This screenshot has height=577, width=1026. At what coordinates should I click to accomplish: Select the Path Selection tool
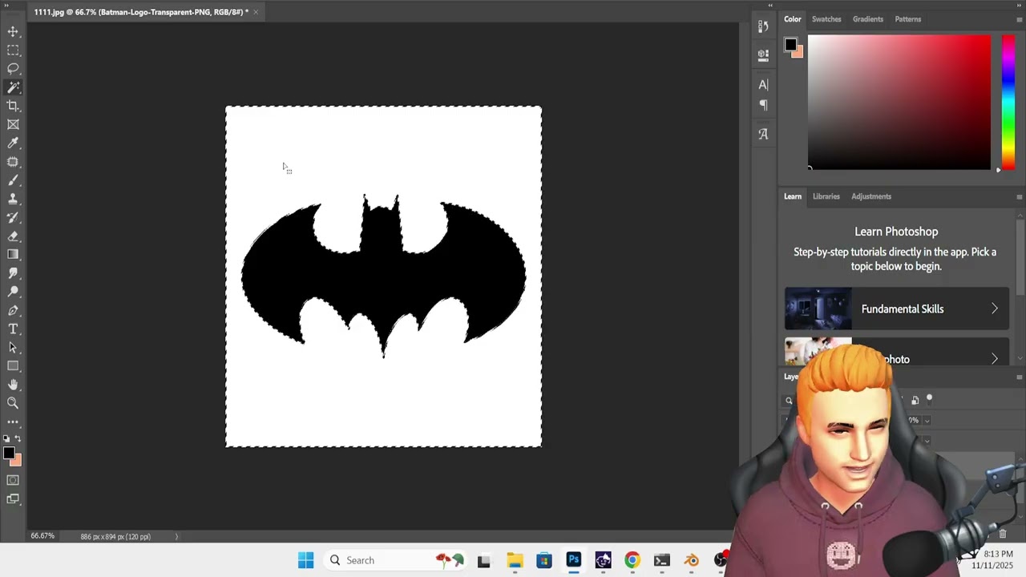(x=13, y=347)
